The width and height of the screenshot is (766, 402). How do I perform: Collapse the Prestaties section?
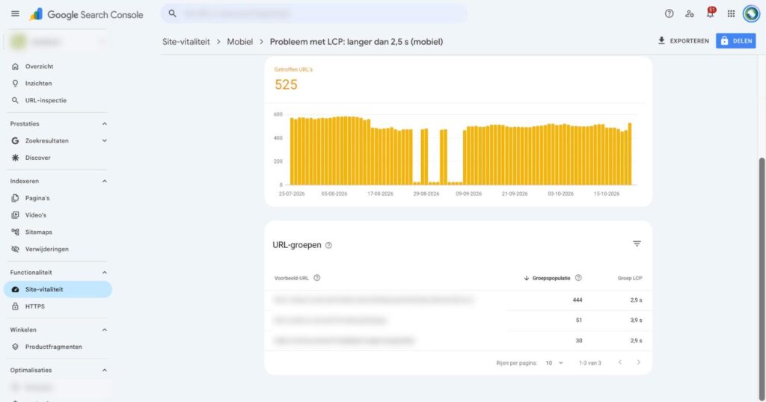click(104, 124)
